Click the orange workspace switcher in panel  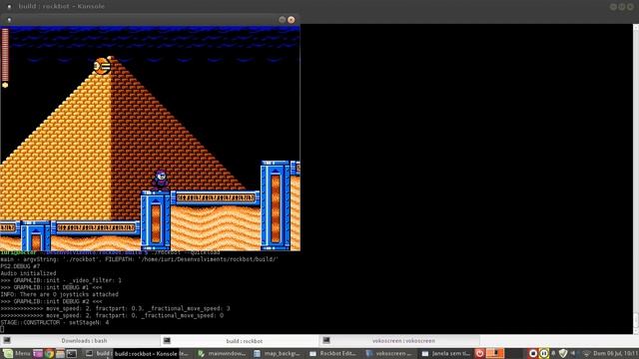point(495,353)
